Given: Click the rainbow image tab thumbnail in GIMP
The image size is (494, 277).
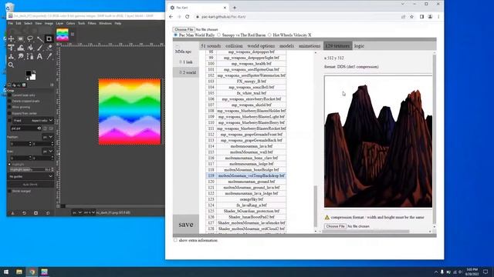Looking at the screenshot, I should click(63, 35).
